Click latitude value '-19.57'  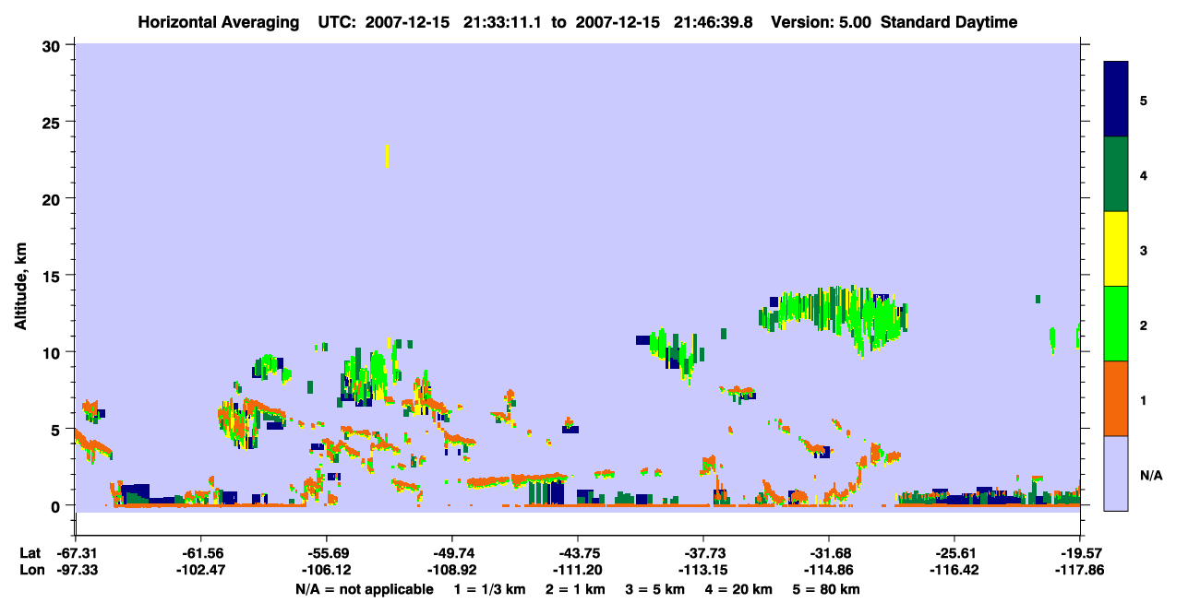pos(1080,553)
